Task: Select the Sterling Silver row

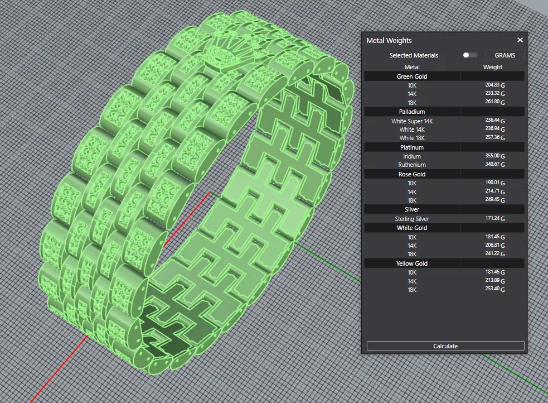Action: click(412, 219)
